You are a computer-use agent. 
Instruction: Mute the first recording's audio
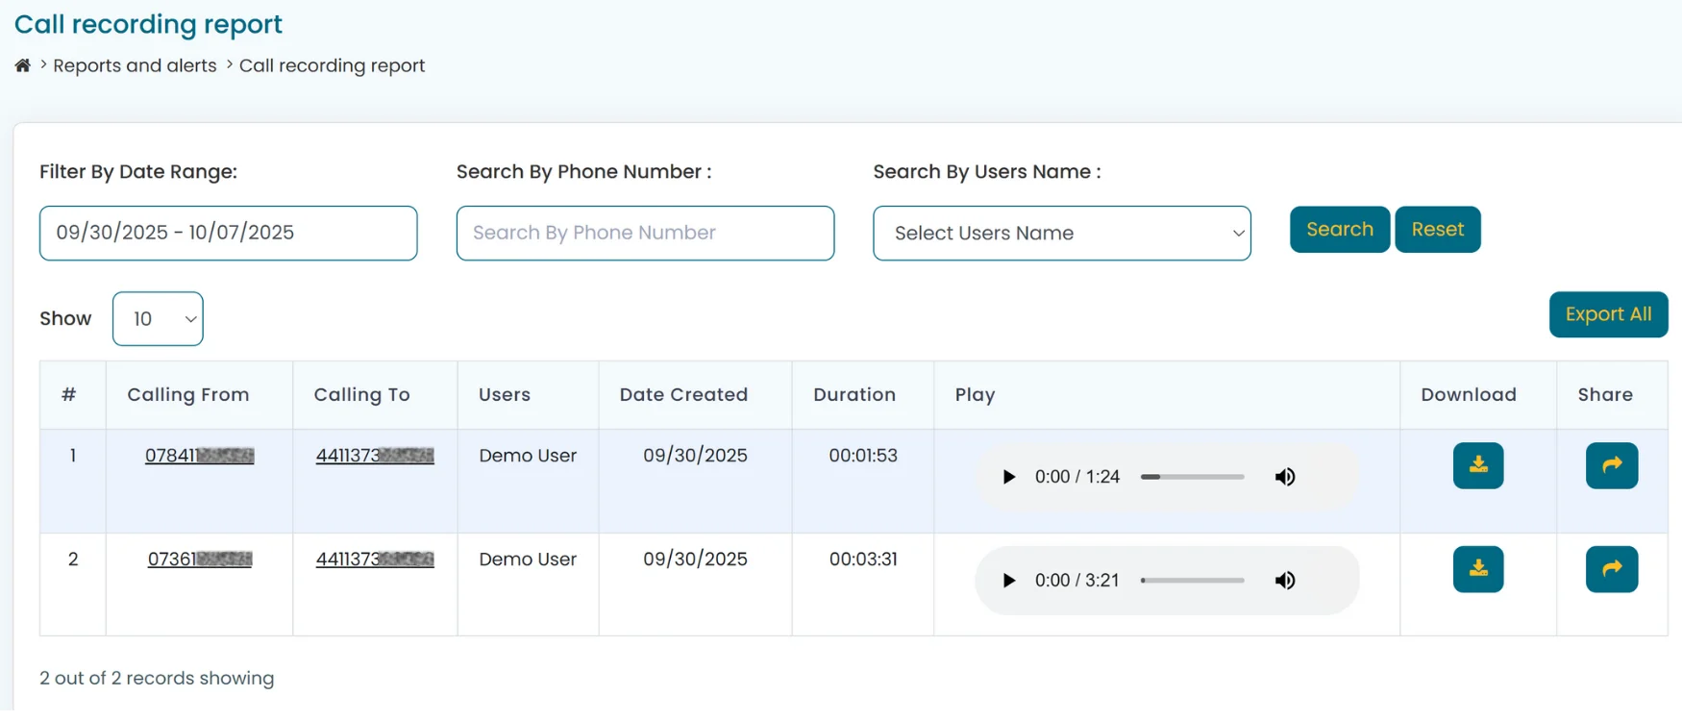tap(1285, 477)
